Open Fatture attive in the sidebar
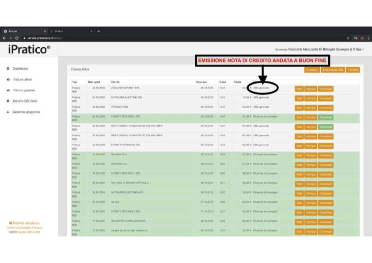 (x=22, y=80)
